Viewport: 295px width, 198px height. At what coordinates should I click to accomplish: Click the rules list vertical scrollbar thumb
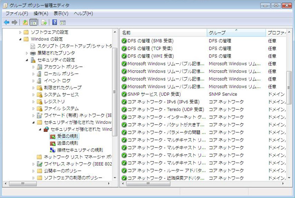[289, 88]
